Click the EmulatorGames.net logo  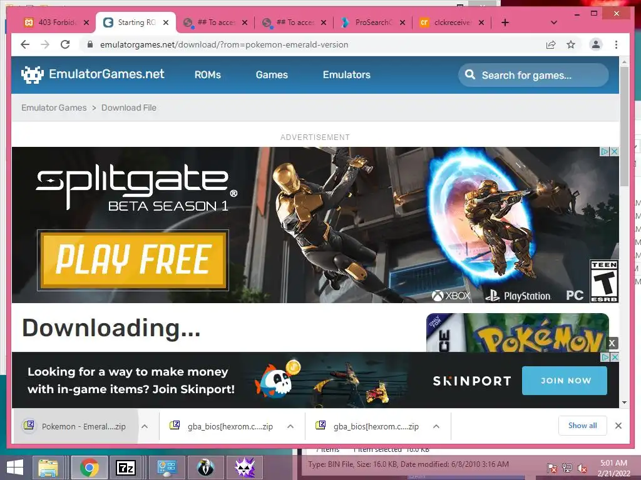coord(93,74)
